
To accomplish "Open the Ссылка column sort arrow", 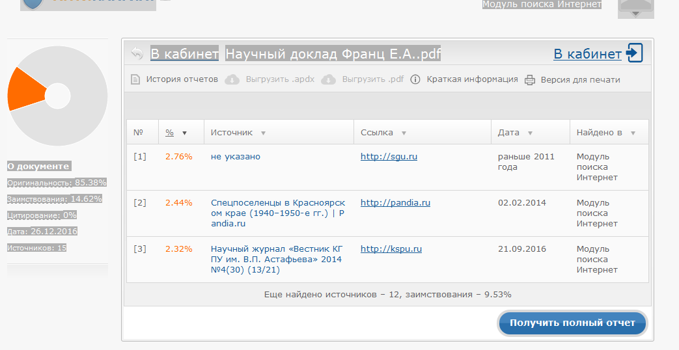I will point(404,133).
